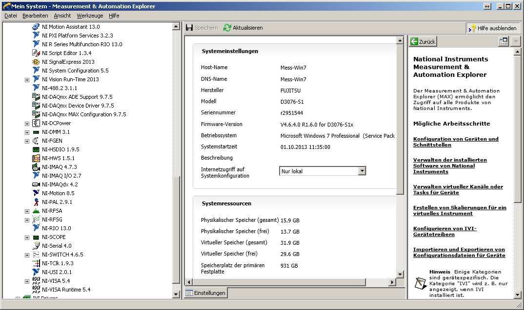Click the Speichern toolbar button
Screen dimensions: 524x310
[202, 28]
